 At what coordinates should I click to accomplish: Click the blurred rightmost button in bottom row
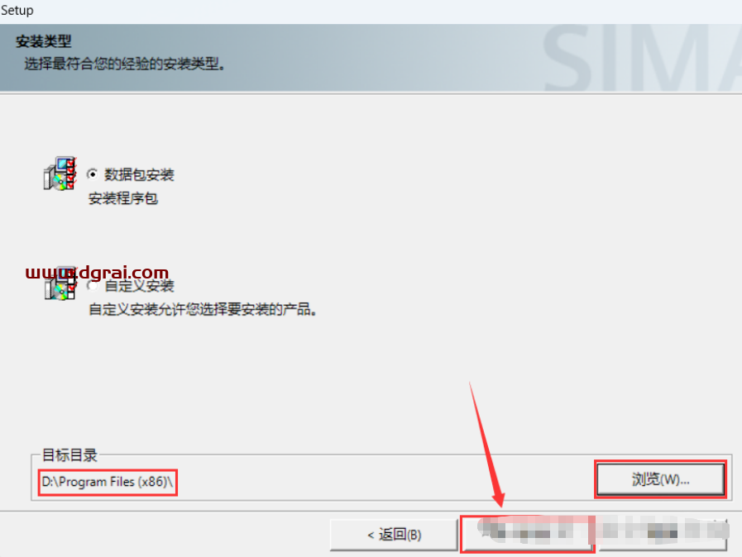[663, 535]
